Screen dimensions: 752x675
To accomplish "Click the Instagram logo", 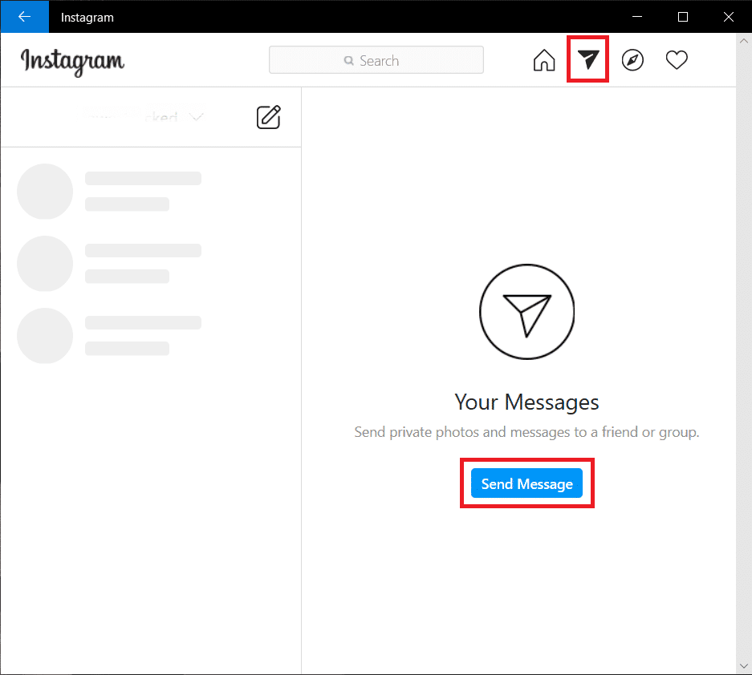I will tap(72, 62).
